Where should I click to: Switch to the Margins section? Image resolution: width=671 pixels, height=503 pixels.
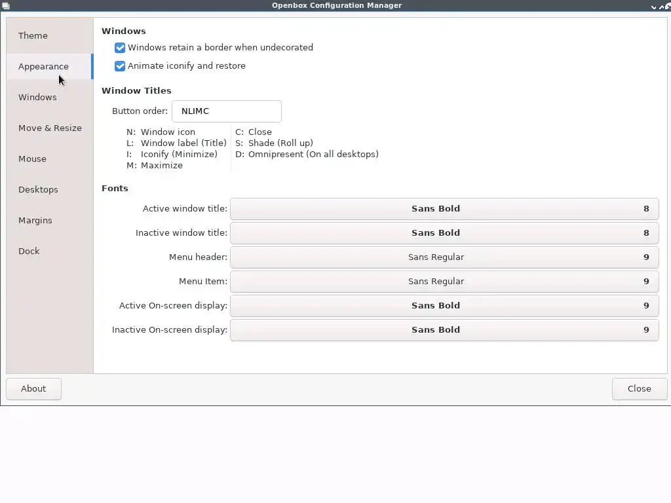coord(50,220)
